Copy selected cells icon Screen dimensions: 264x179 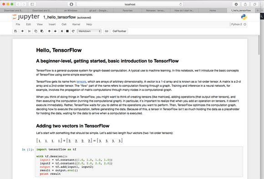pos(36,31)
